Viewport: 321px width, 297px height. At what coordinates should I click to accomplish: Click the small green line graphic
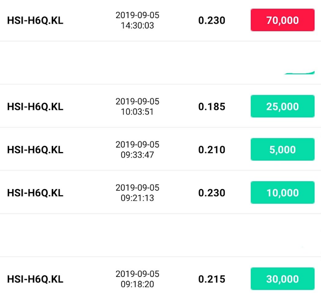coord(299,73)
